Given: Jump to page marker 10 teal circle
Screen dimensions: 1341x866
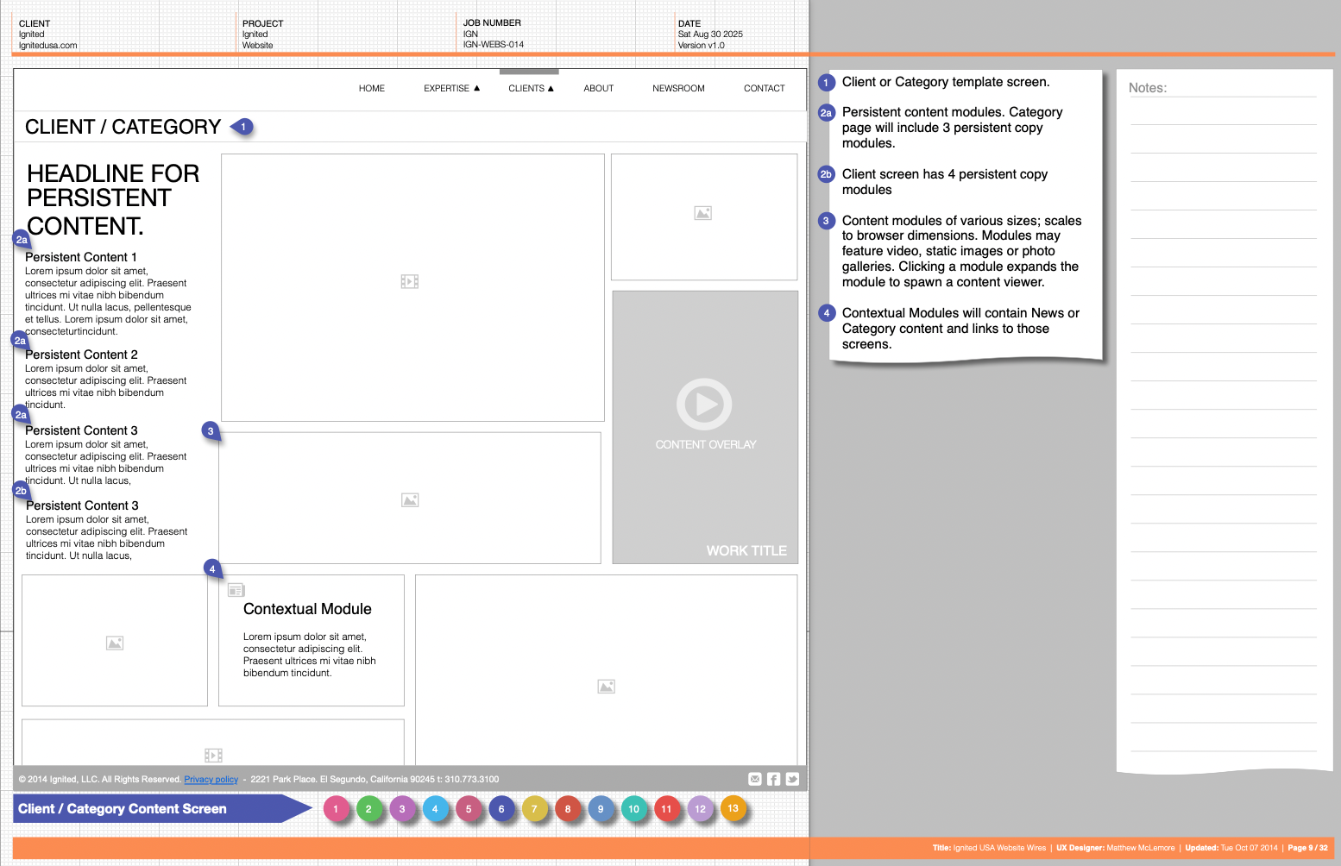Looking at the screenshot, I should (634, 809).
